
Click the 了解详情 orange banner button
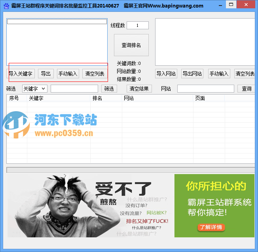pos(211,227)
